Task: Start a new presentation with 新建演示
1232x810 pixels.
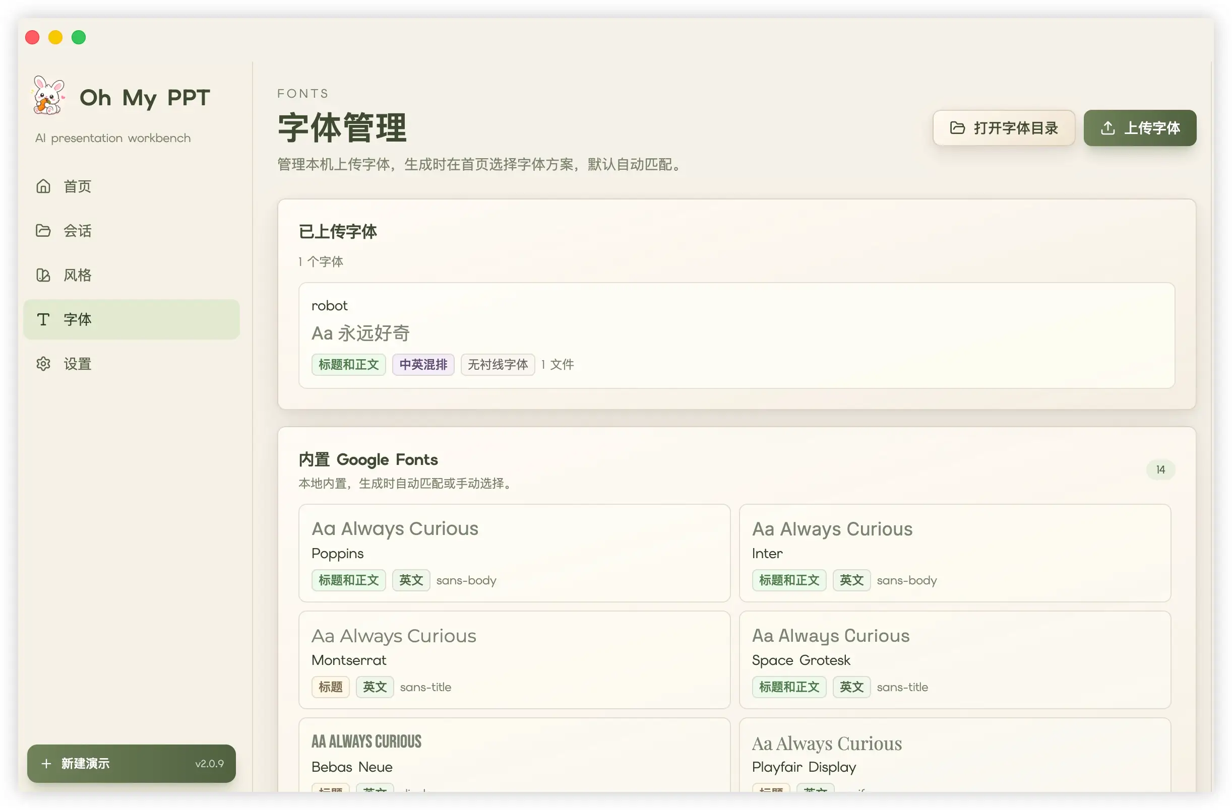Action: (132, 764)
